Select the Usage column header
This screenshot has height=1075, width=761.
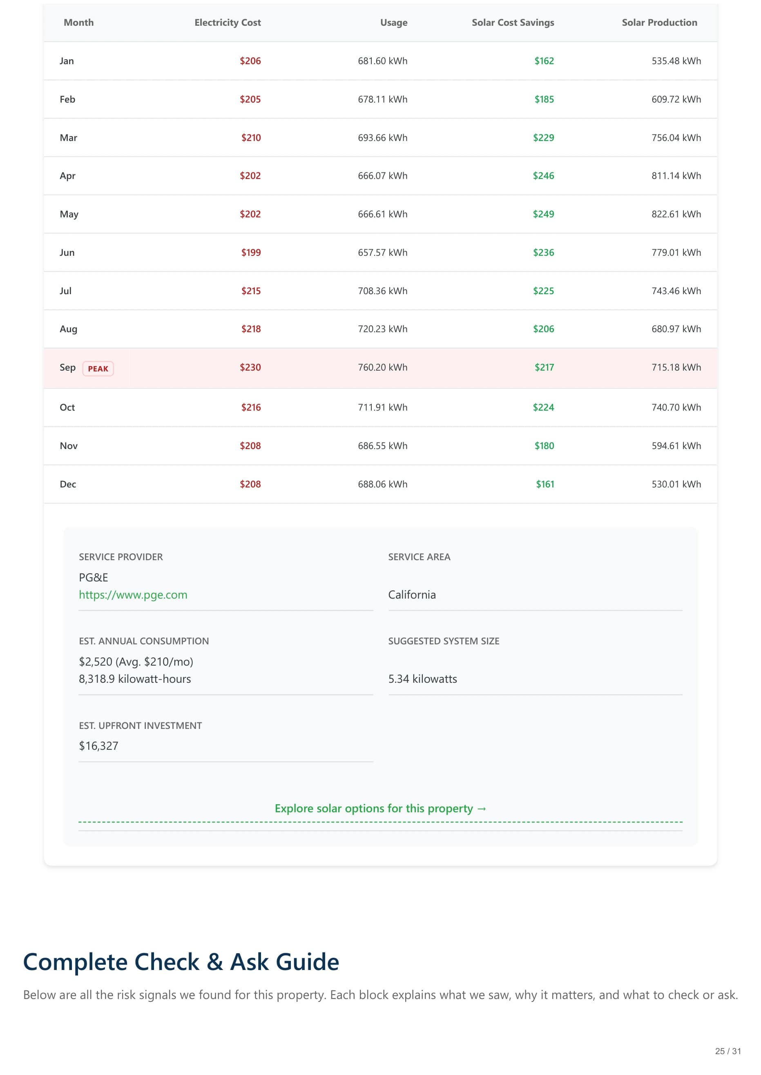(394, 22)
